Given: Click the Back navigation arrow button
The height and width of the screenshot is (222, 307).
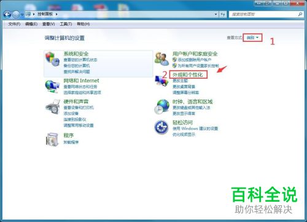Looking at the screenshot, I should (7, 14).
